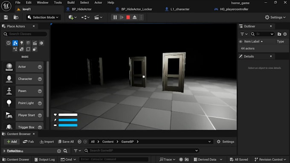The width and height of the screenshot is (290, 163).
Task: Open the Window menu
Action: click(43, 3)
